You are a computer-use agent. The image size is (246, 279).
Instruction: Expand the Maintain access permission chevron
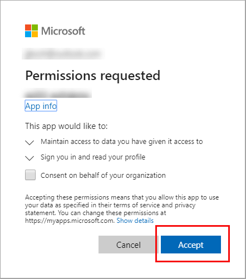click(x=29, y=142)
